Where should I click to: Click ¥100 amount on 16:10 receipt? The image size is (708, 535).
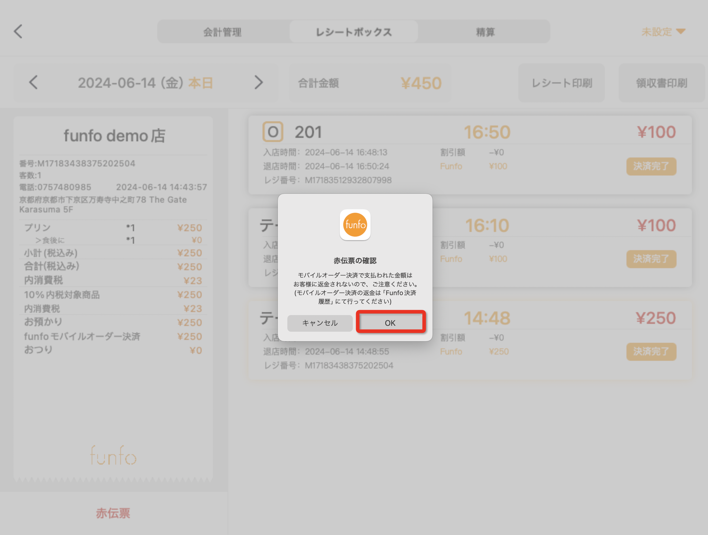pos(656,225)
